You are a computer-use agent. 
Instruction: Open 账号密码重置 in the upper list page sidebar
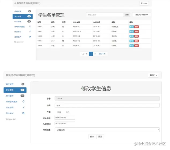(20, 26)
